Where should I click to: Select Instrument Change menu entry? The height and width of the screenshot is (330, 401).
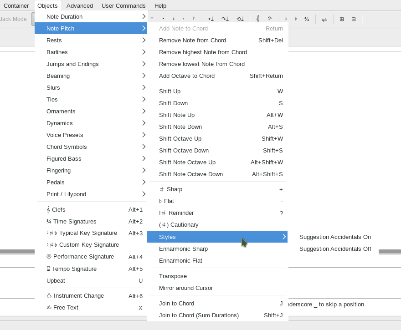click(x=91, y=296)
